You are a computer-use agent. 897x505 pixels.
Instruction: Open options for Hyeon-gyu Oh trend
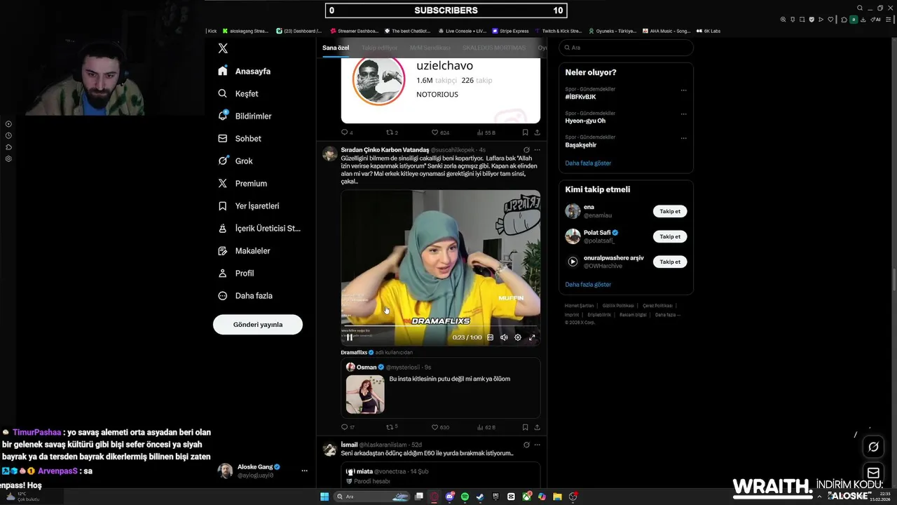684,114
